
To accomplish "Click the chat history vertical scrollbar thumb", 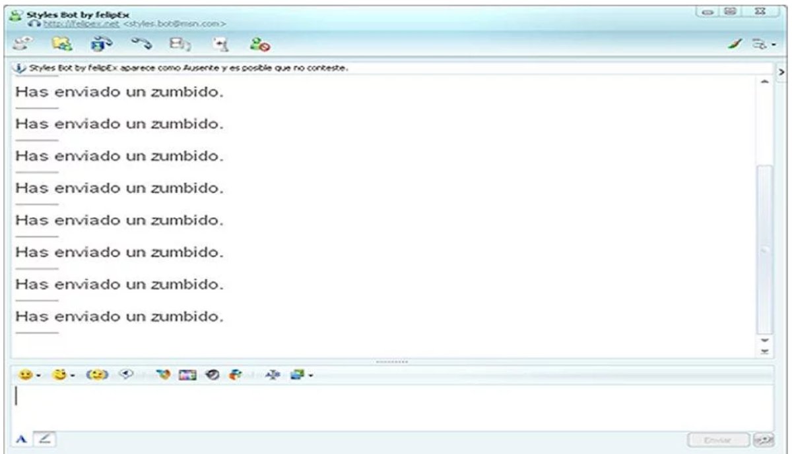I will [x=765, y=249].
